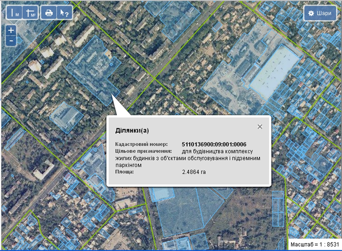Image resolution: width=342 pixels, height=251 pixels.
Task: Zoom in on the map
Action: [11, 30]
